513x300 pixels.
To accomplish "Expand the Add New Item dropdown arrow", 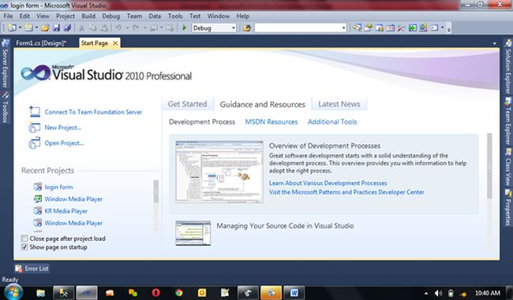I will [x=36, y=28].
